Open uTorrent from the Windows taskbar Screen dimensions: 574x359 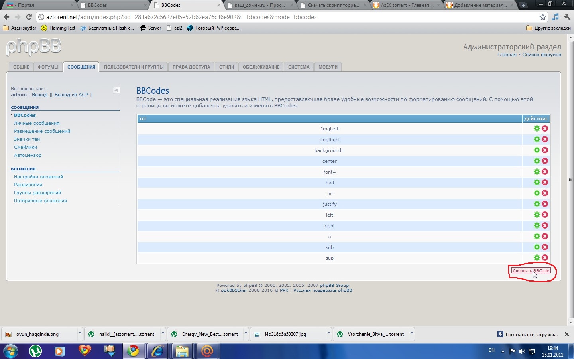(x=35, y=351)
